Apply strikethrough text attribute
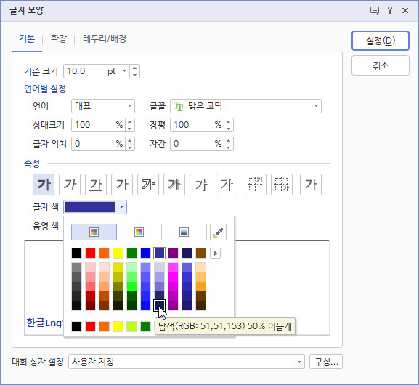The width and height of the screenshot is (419, 385). pyautogui.click(x=122, y=185)
